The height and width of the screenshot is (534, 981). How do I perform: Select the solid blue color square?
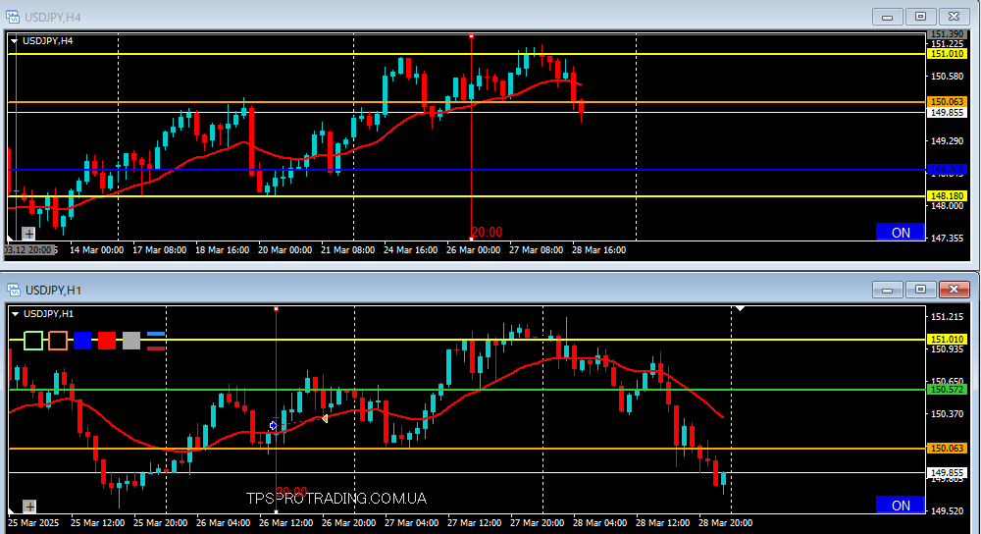[x=82, y=341]
